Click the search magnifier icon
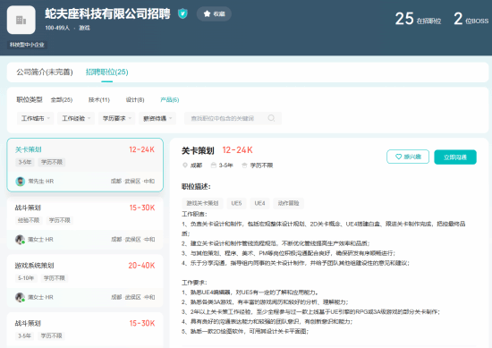Screen dimensions: 492x348 (x=271, y=118)
